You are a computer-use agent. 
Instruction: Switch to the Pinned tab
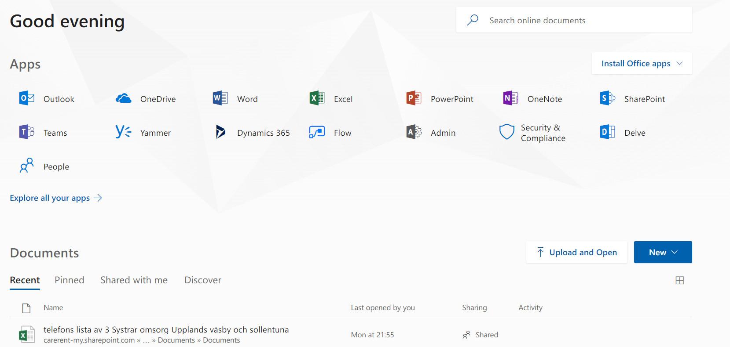coord(70,280)
